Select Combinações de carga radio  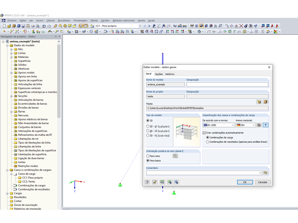[x=207, y=137]
